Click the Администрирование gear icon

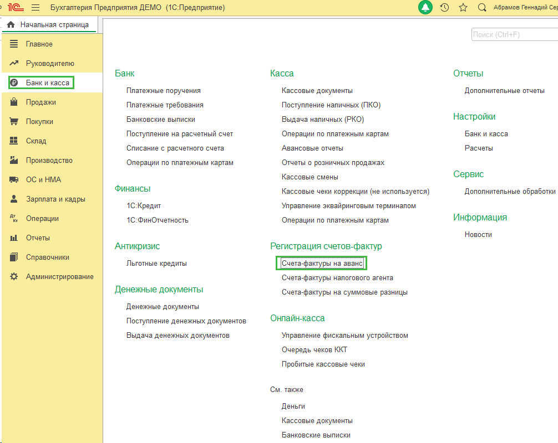point(14,276)
